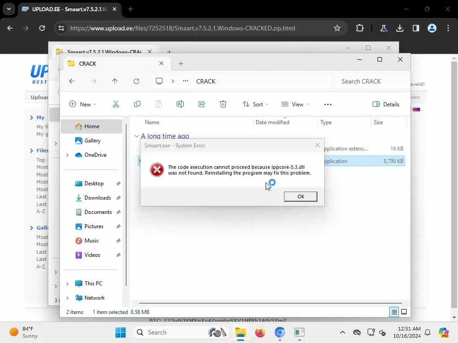Open the View dropdown menu
Screen dimensions: 458x343
click(x=295, y=104)
